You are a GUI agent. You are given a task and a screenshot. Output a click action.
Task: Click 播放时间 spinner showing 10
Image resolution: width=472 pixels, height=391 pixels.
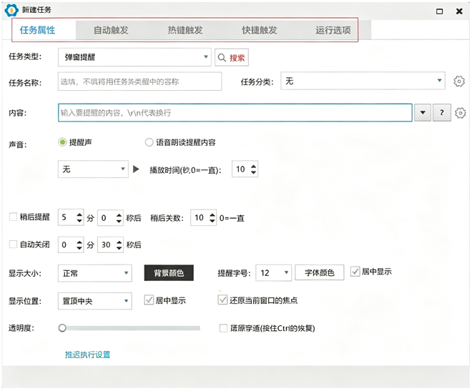tap(245, 169)
